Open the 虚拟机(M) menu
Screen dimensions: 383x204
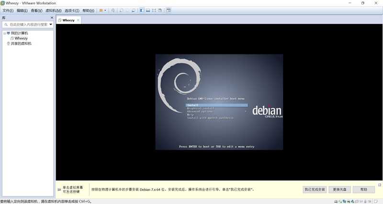[x=54, y=11]
